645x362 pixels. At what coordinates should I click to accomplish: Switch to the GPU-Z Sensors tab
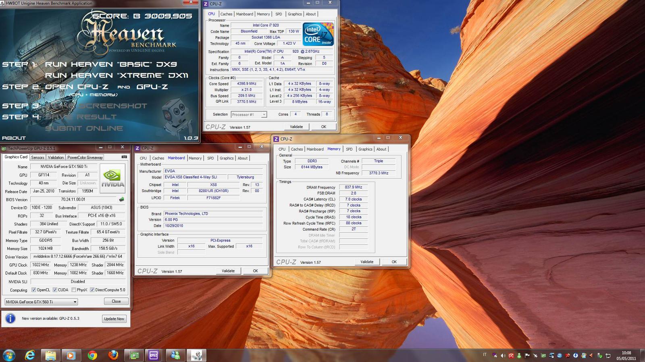coord(37,157)
